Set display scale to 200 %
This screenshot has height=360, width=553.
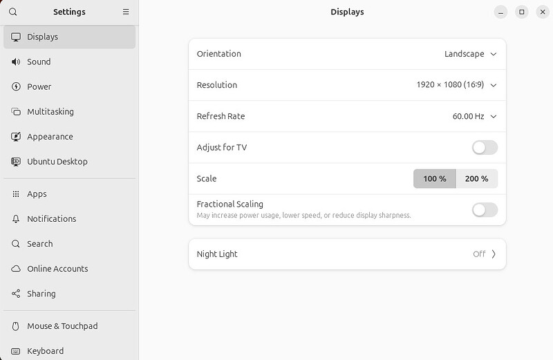(x=476, y=178)
